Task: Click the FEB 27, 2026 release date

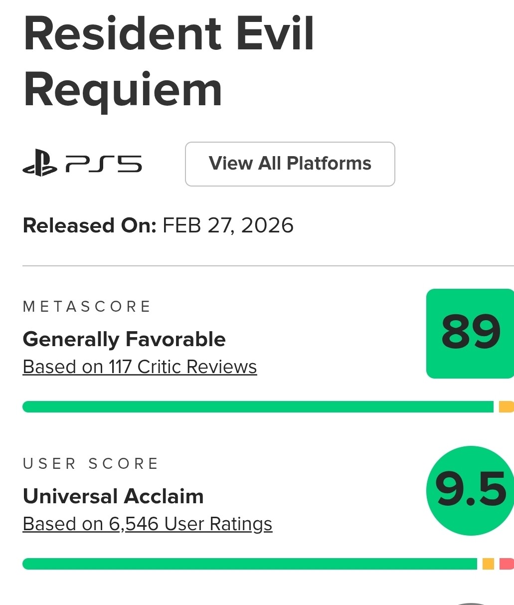Action: coord(228,226)
